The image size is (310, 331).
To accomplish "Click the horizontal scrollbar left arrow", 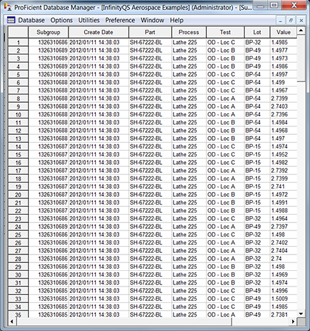I will coord(12,321).
